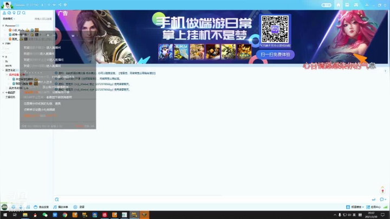Open the chat bubble dropdown next to send
Screen dimensions: 390x219
click(x=383, y=199)
